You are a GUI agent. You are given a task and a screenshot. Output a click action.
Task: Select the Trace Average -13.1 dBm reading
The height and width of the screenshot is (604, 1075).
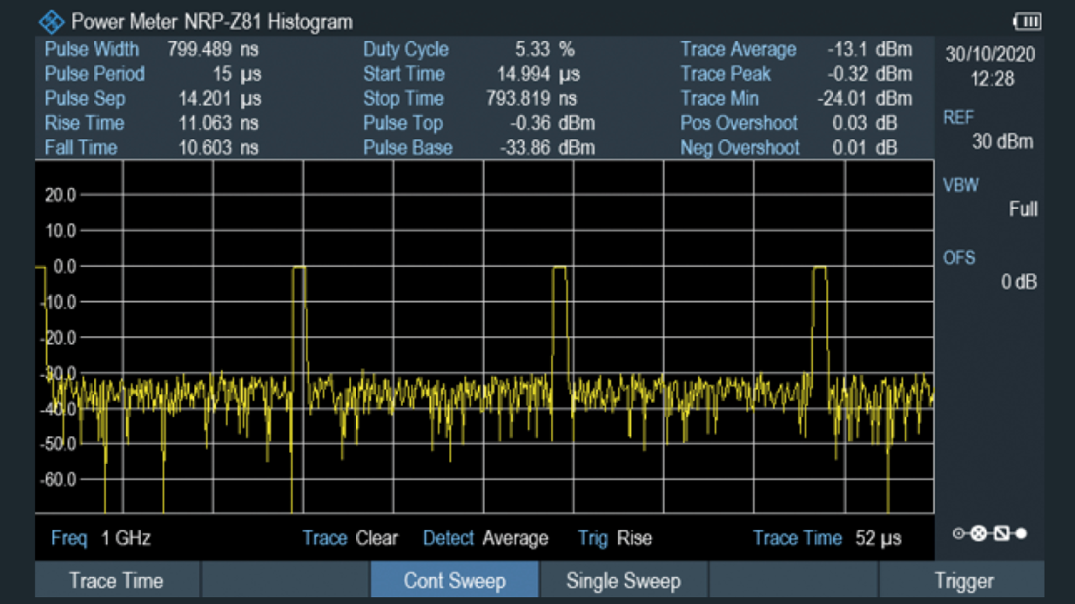pos(796,49)
